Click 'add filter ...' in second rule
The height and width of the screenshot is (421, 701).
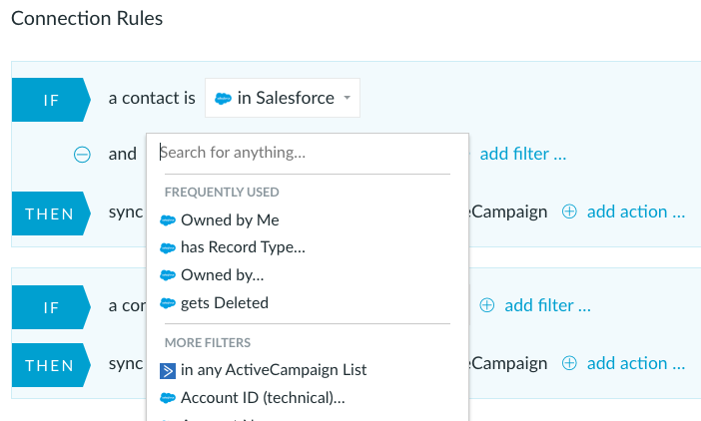547,306
